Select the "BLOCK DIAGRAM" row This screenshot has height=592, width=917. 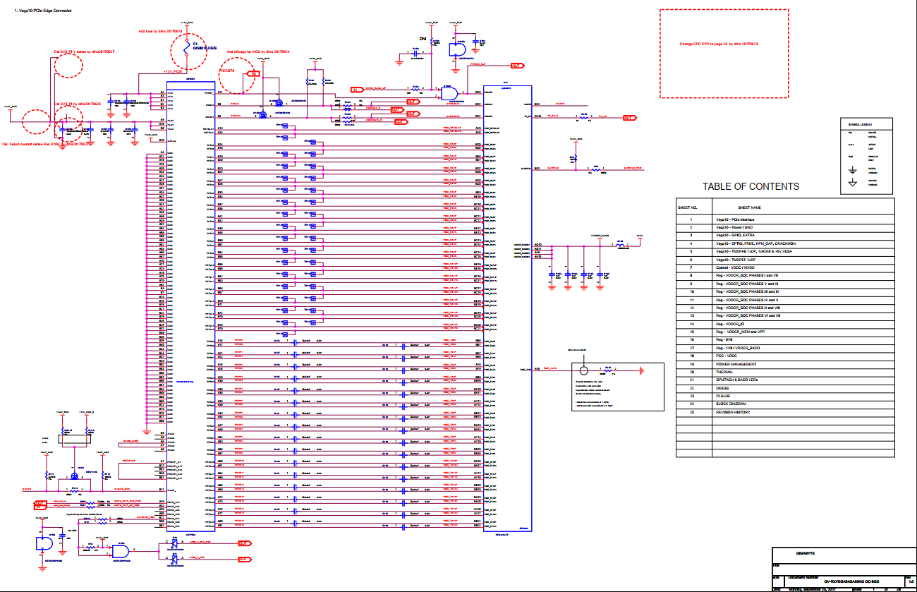tap(785, 404)
